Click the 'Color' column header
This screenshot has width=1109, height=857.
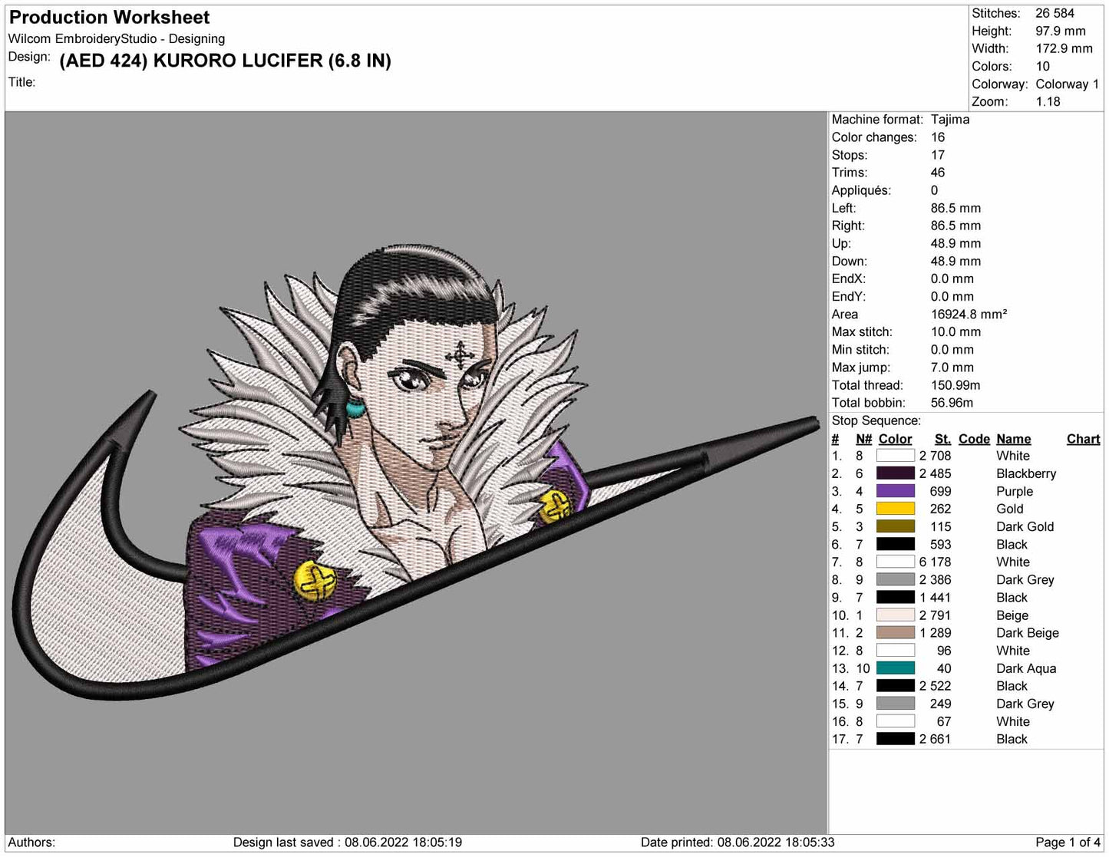895,439
